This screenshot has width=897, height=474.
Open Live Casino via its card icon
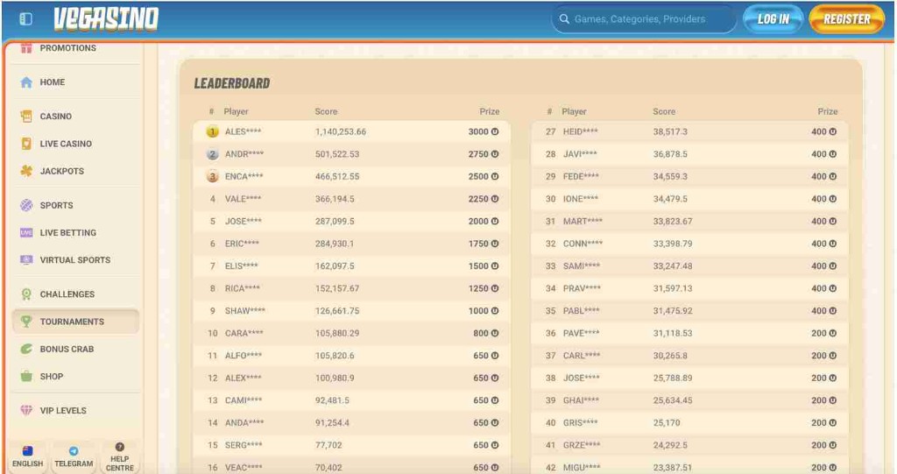pyautogui.click(x=26, y=144)
